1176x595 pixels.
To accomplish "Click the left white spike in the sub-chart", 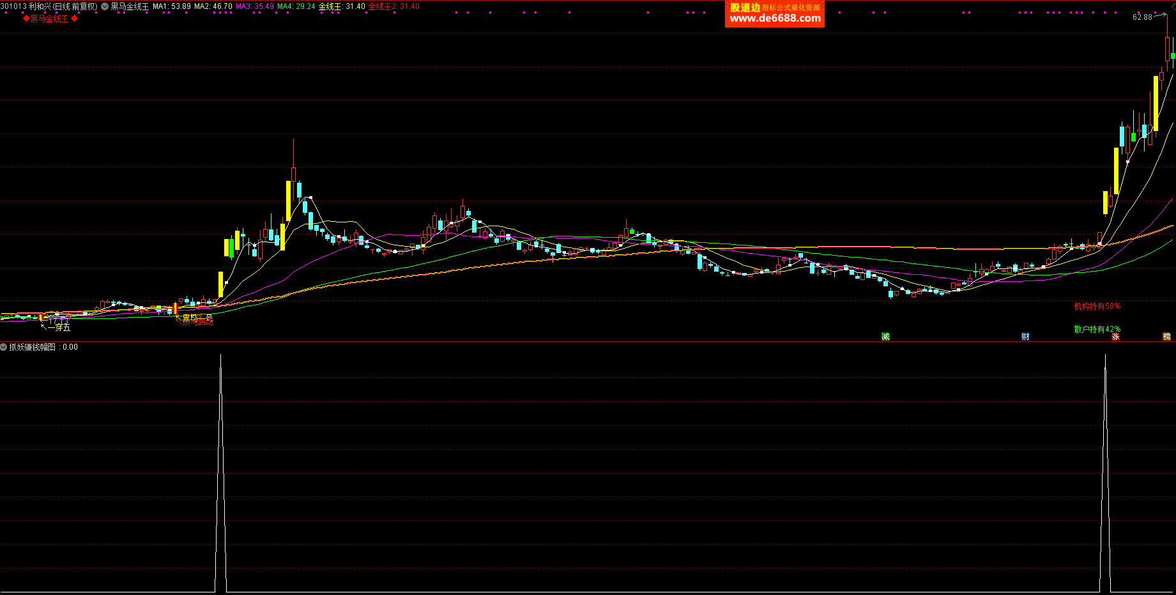I will [x=220, y=473].
